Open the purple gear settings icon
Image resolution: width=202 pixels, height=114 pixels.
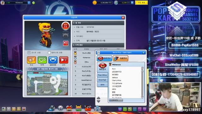click(145, 109)
